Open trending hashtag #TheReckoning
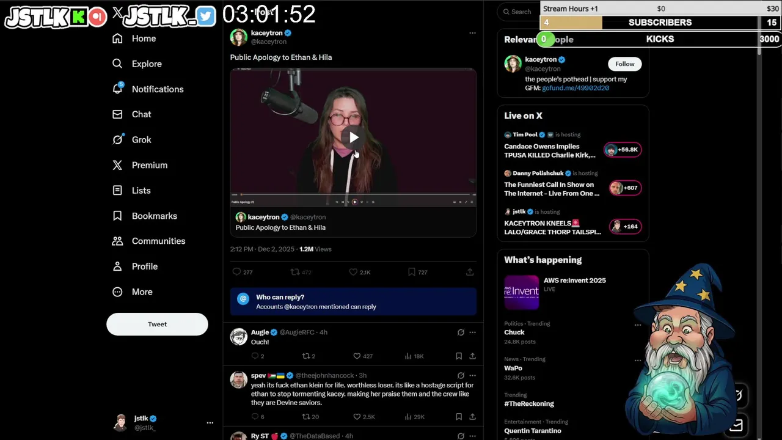The width and height of the screenshot is (782, 440). 529,404
